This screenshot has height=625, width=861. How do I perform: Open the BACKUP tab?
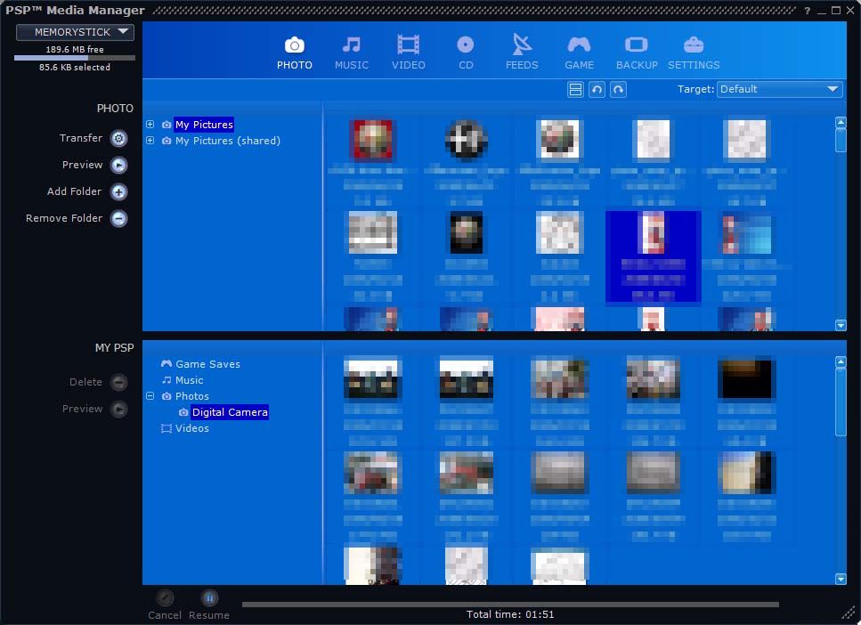pyautogui.click(x=637, y=53)
